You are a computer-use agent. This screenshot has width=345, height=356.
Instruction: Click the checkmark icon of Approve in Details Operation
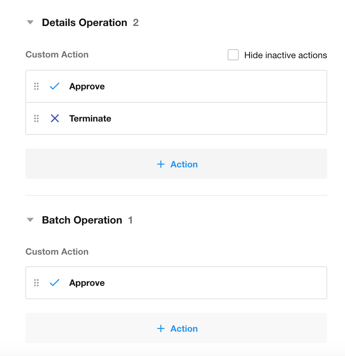[x=55, y=86]
